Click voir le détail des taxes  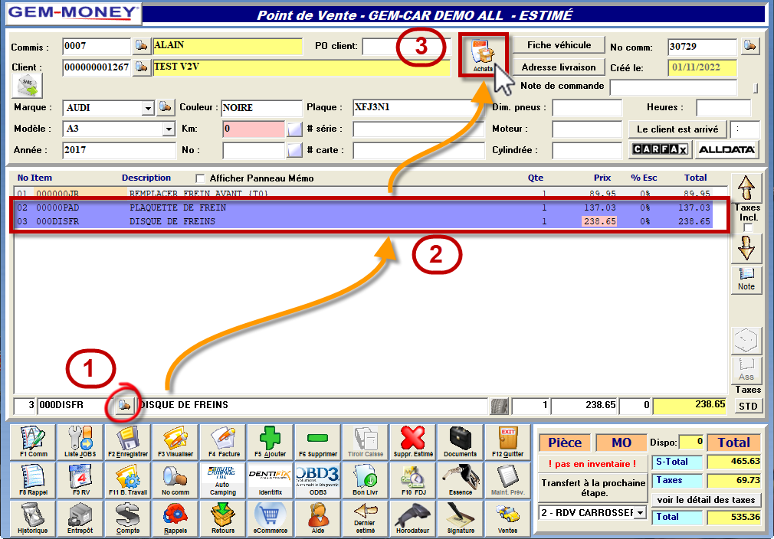(706, 499)
